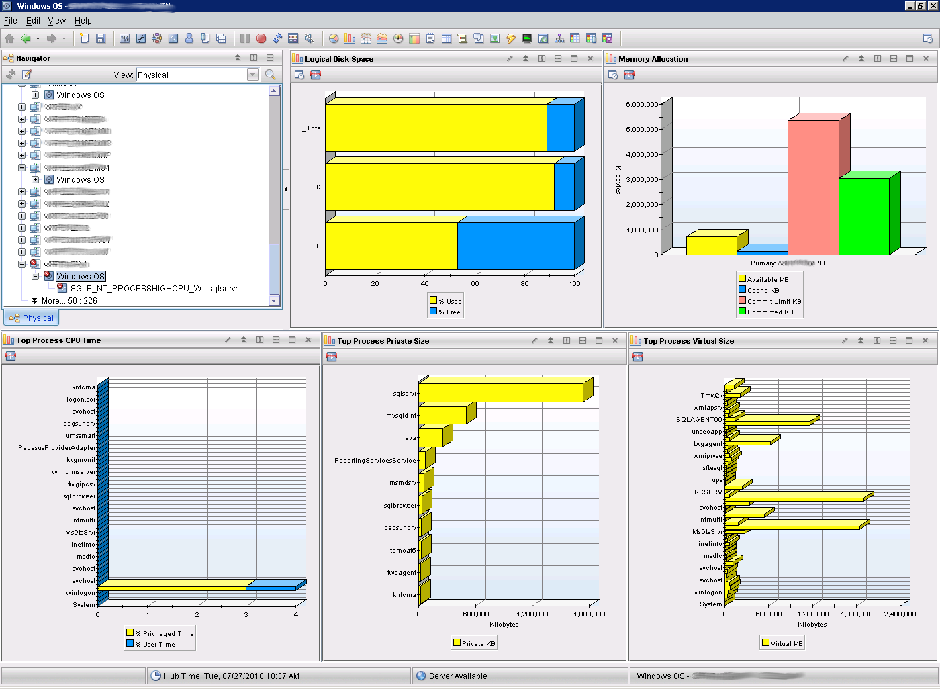Screen dimensions: 940x689
Task: Click the Save workspace floppy icon
Action: click(x=101, y=38)
